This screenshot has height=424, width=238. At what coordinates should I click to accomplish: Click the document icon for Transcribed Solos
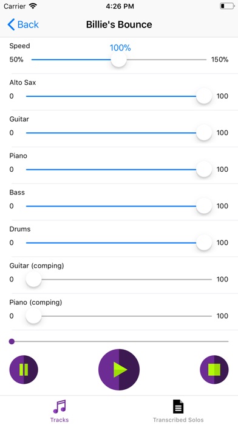(178, 406)
